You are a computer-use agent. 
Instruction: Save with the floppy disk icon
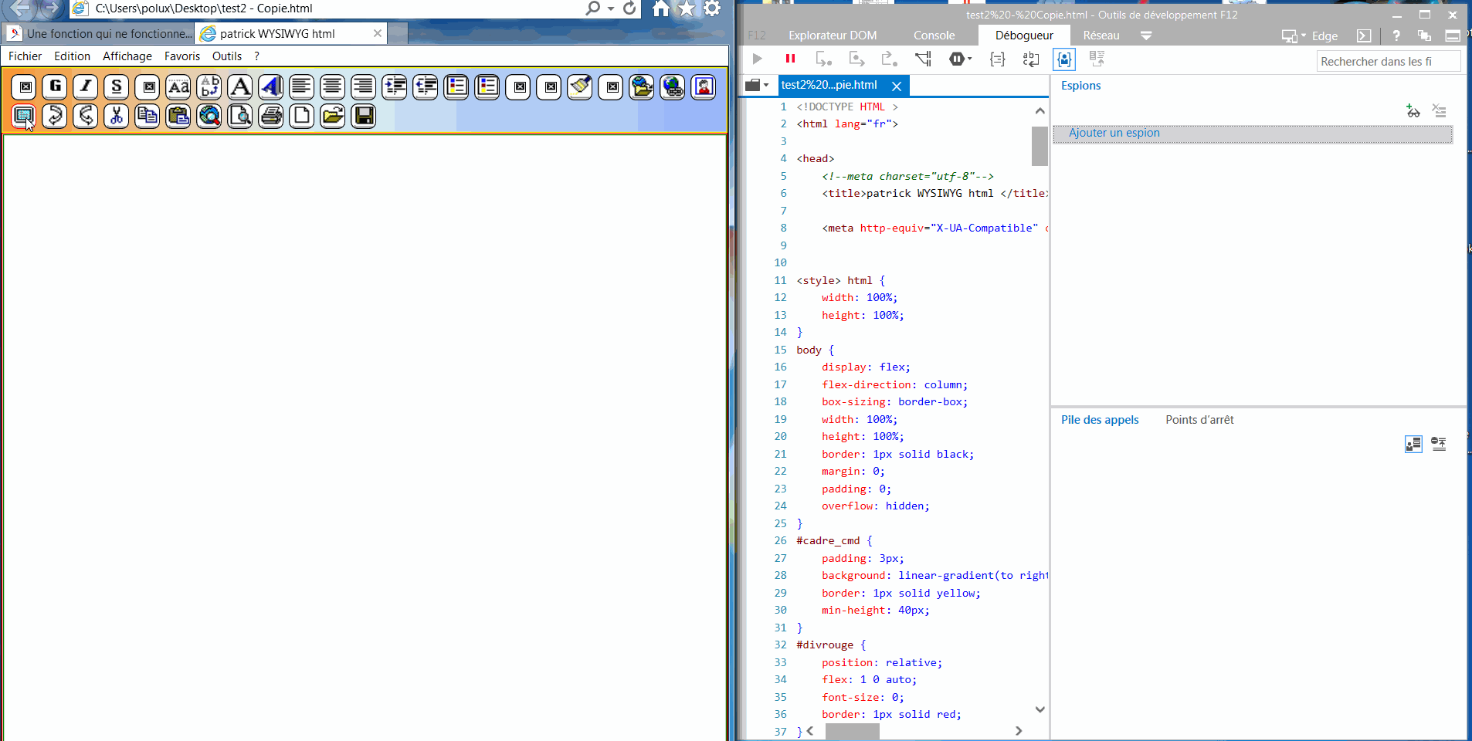click(x=364, y=116)
